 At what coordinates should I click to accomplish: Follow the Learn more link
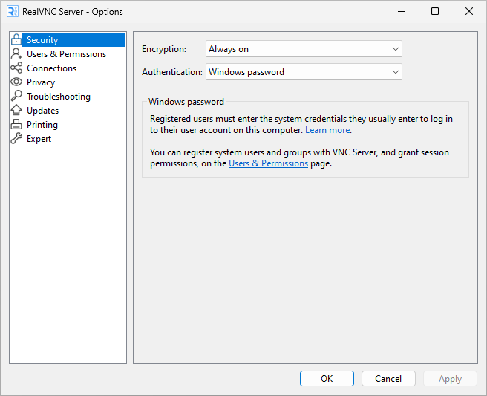(x=327, y=130)
